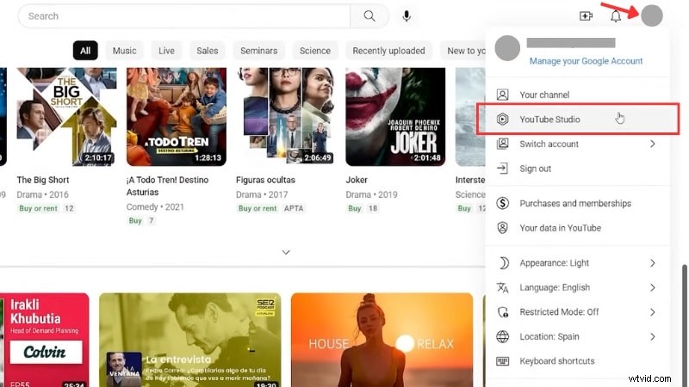Click Buy or rent under Figuras ocultas
Screen dimensions: 689x387
(258, 208)
